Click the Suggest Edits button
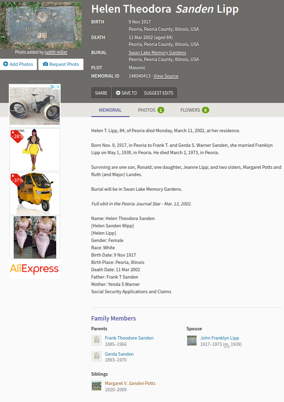The width and height of the screenshot is (284, 402). coord(158,93)
